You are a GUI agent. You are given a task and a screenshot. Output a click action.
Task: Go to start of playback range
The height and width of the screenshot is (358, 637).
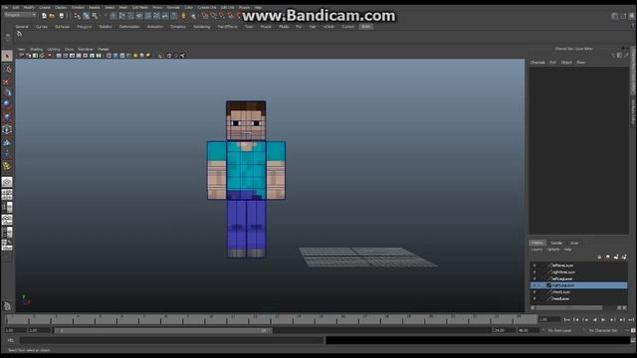[x=566, y=320]
